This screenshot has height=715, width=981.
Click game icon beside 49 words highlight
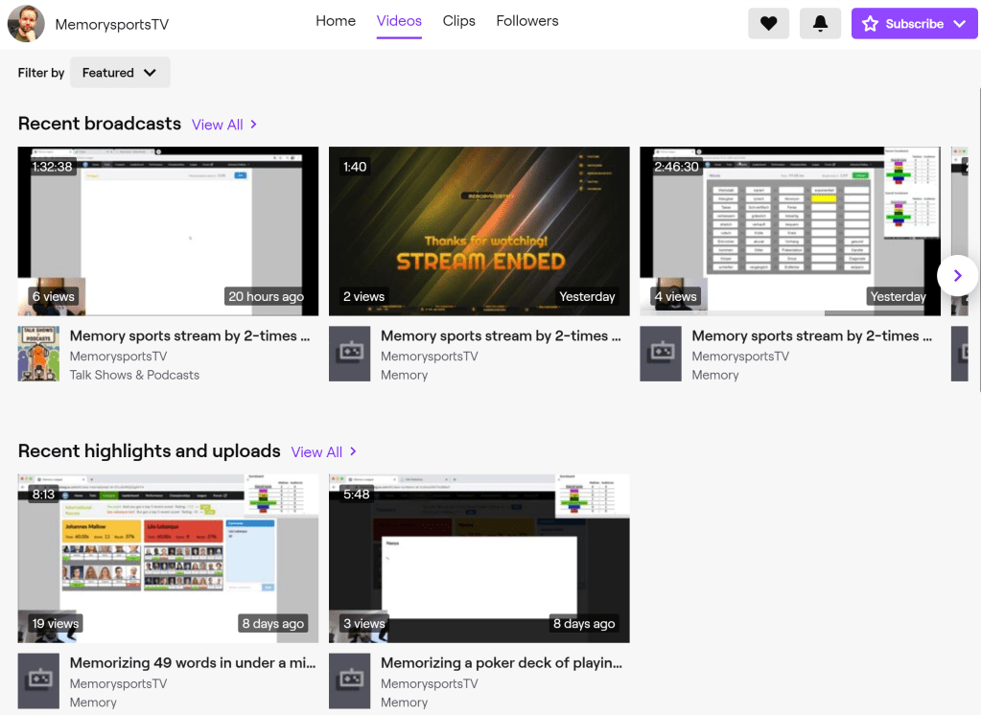pos(38,680)
